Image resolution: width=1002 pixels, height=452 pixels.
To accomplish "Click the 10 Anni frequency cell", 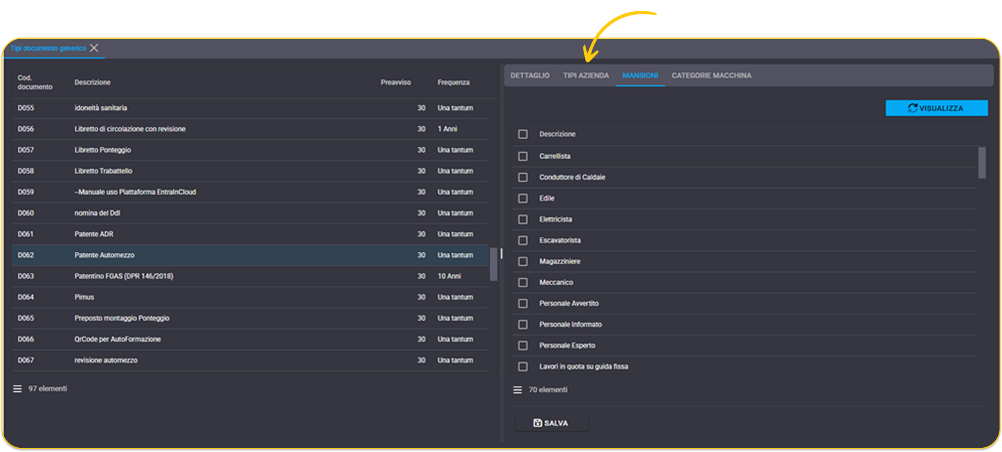I will pyautogui.click(x=449, y=276).
